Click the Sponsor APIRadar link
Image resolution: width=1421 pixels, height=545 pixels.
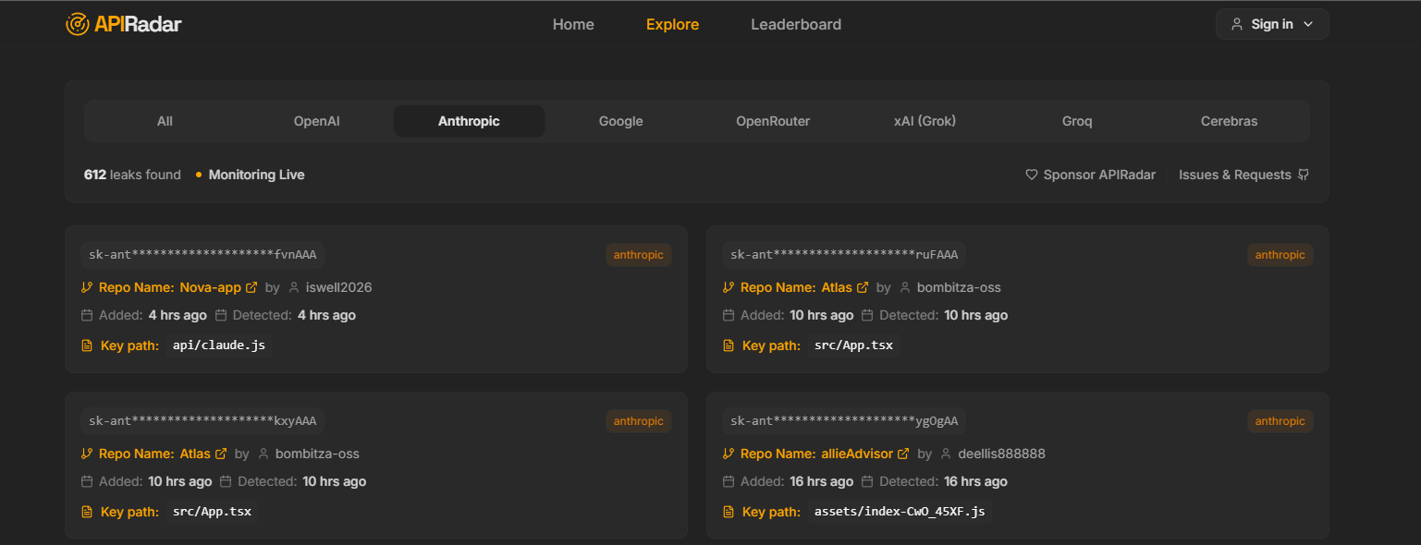click(x=1091, y=175)
